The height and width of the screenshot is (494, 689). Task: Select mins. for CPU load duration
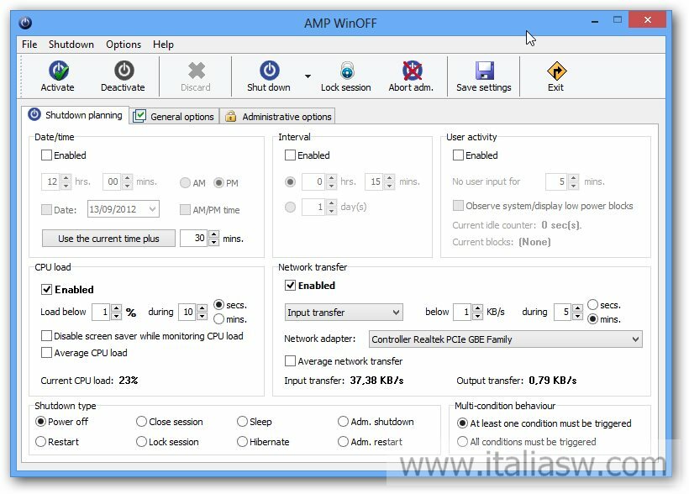click(x=218, y=319)
